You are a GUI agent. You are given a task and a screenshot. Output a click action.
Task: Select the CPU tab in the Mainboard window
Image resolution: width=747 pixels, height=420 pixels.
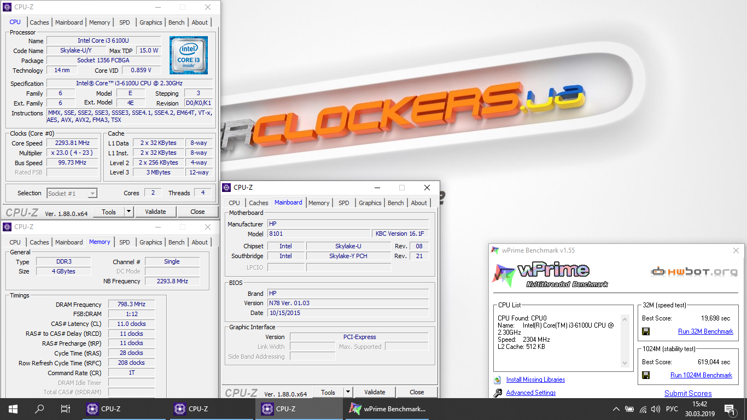(x=235, y=203)
